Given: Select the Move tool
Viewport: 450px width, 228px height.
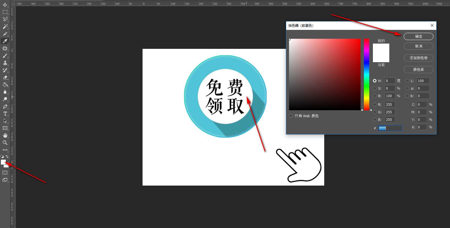Looking at the screenshot, I should point(5,5).
